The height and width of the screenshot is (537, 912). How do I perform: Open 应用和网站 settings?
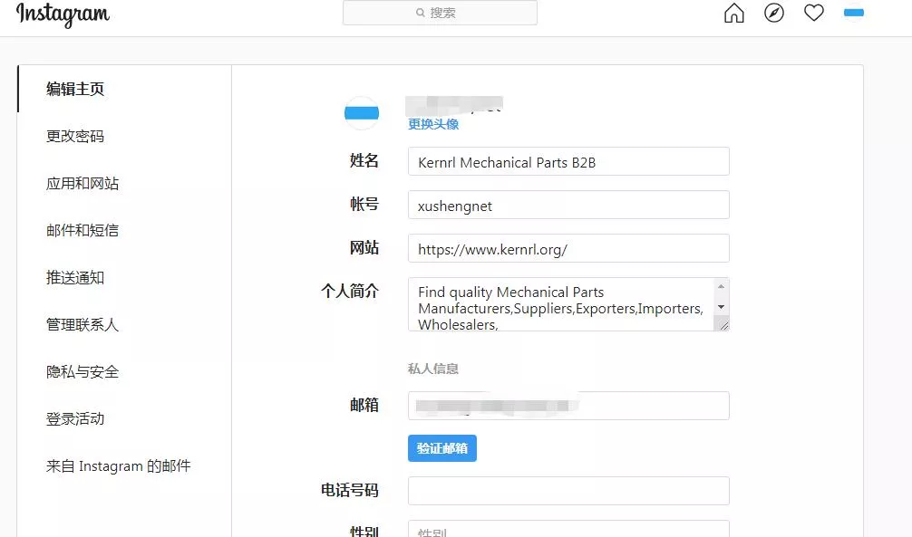pyautogui.click(x=82, y=183)
